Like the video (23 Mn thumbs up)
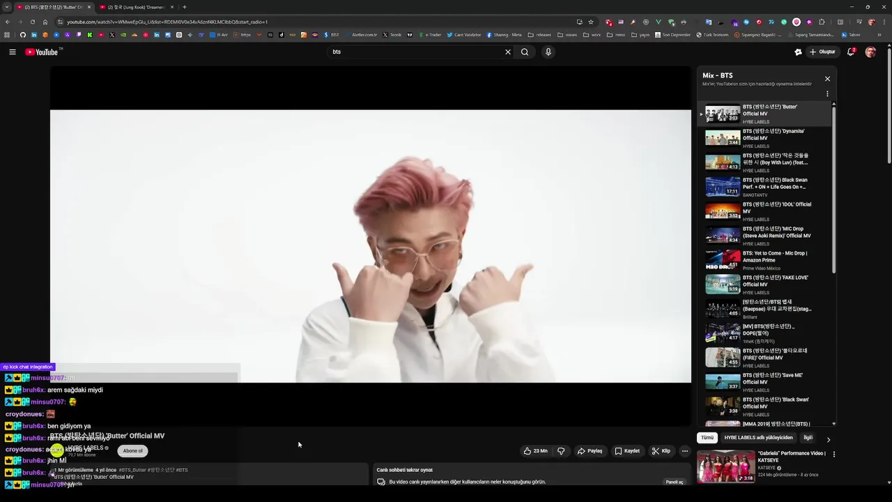The height and width of the screenshot is (502, 892). pyautogui.click(x=535, y=451)
